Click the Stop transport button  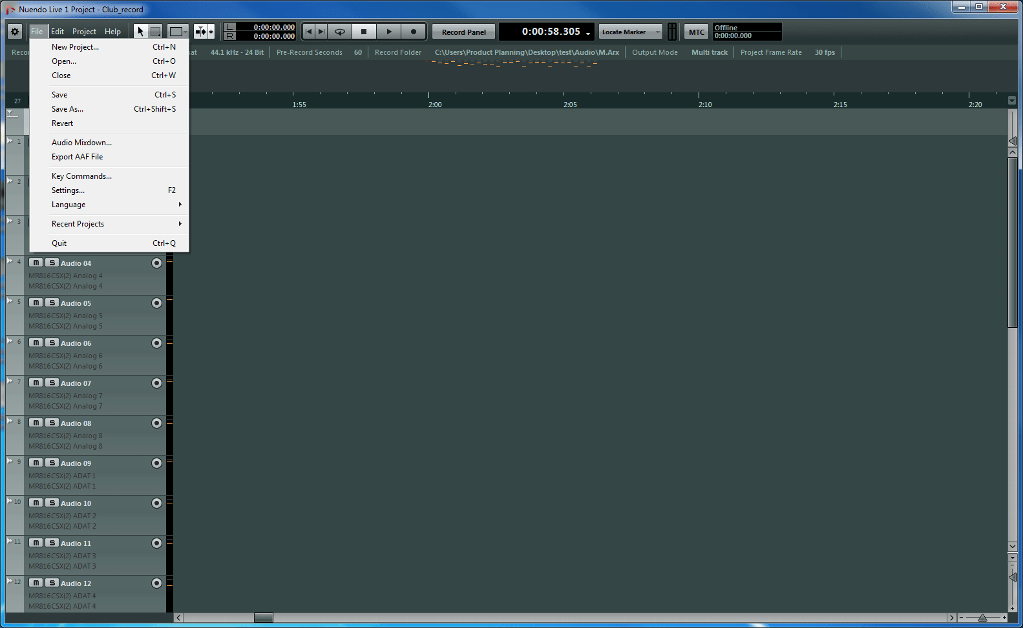click(364, 31)
